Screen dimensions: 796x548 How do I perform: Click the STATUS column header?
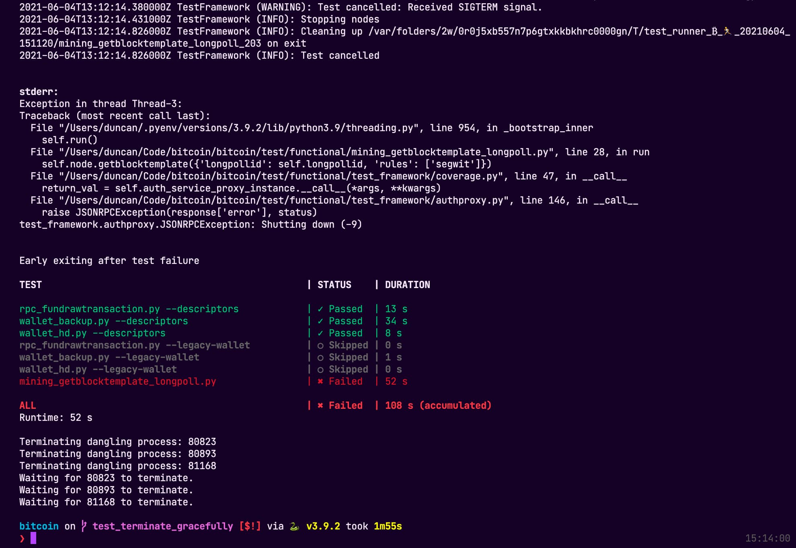coord(334,284)
